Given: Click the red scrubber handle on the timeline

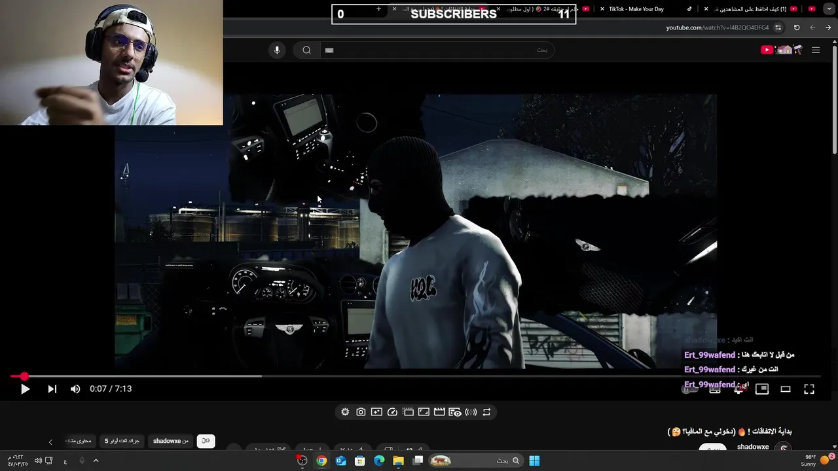Looking at the screenshot, I should [x=24, y=376].
